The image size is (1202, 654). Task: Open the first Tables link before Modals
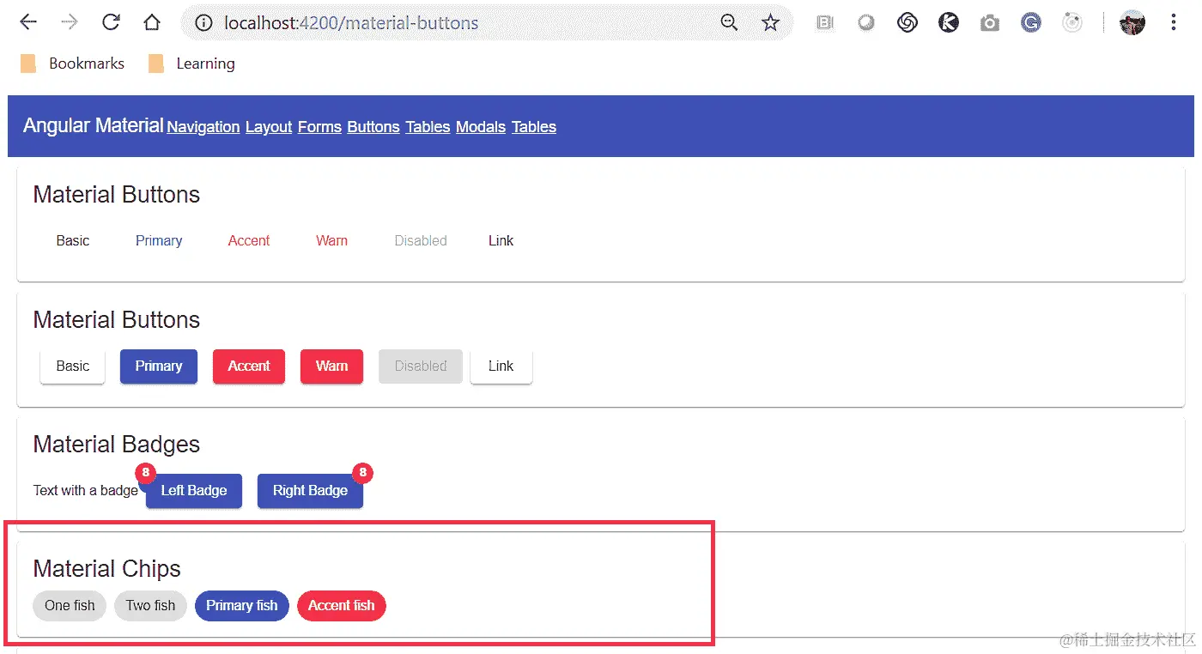tap(428, 127)
